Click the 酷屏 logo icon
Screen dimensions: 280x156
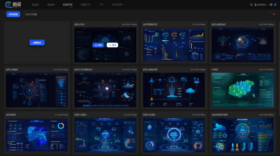coord(8,5)
